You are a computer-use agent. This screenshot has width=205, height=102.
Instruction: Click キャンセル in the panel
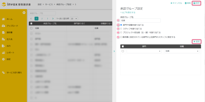[176, 3]
